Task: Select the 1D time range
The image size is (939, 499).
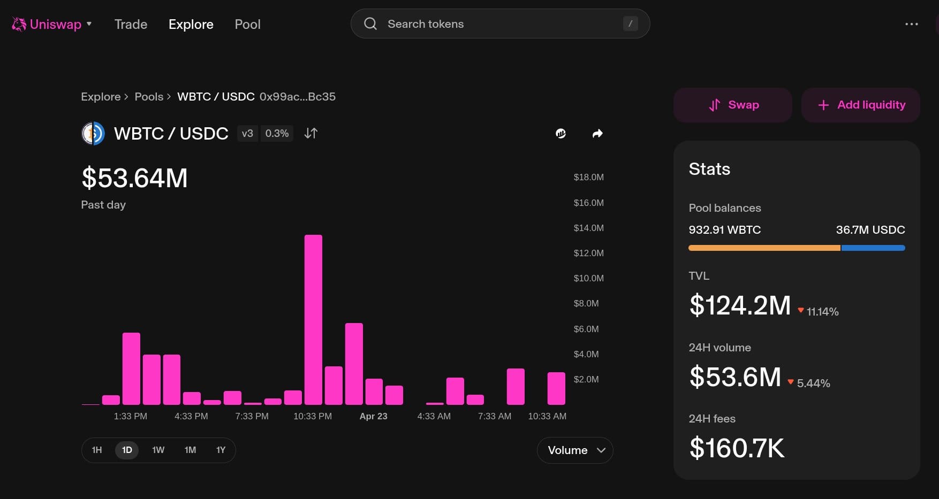Action: (x=127, y=450)
